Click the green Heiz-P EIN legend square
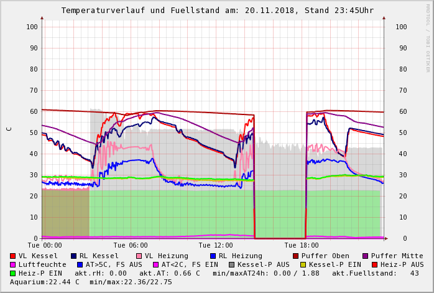Viewport: 434px width, 293px height. point(12,273)
